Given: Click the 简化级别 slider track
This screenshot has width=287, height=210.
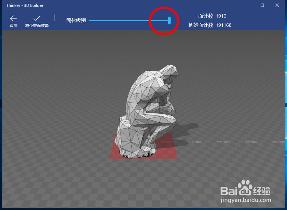Looking at the screenshot, I should [x=129, y=20].
